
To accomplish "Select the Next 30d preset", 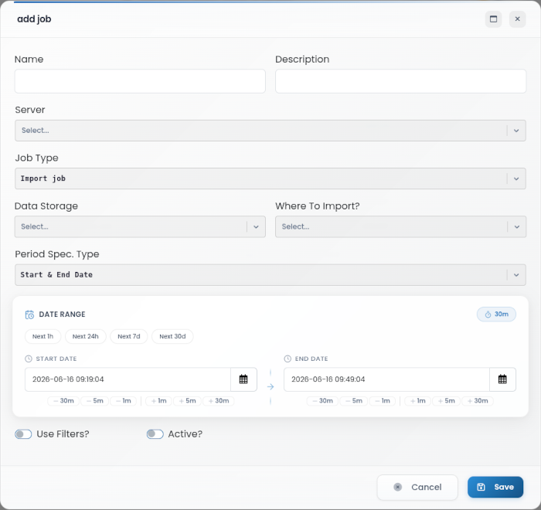I will (172, 336).
